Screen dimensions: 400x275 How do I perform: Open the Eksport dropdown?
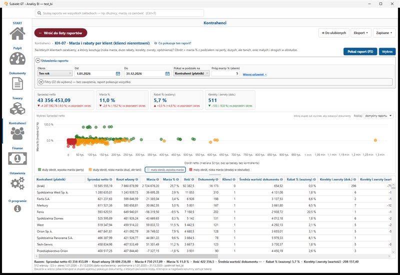pos(360,33)
